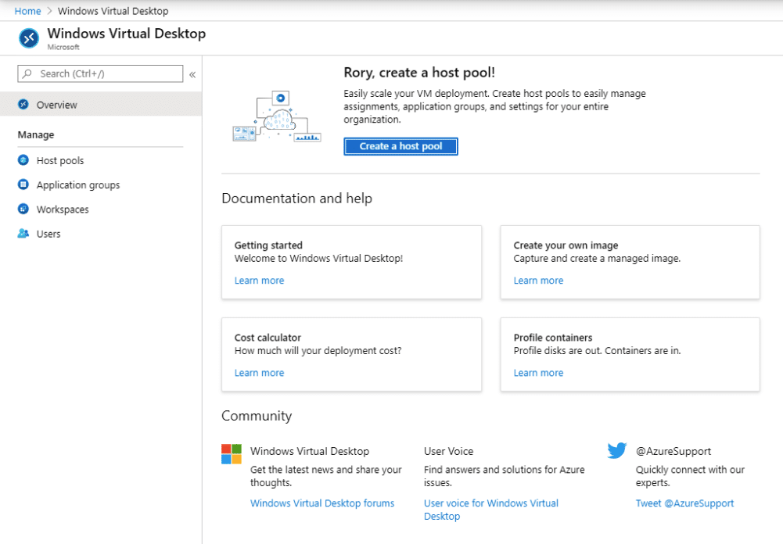Click the Documentation and help heading
783x544 pixels.
(297, 198)
